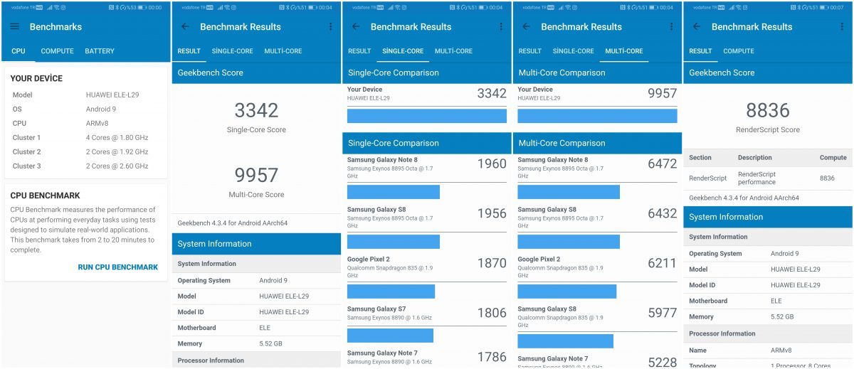Select Cluster 3 row showing 2 Cores @ 2.60 GHz
Image resolution: width=854 pixels, height=369 pixels.
click(86, 166)
